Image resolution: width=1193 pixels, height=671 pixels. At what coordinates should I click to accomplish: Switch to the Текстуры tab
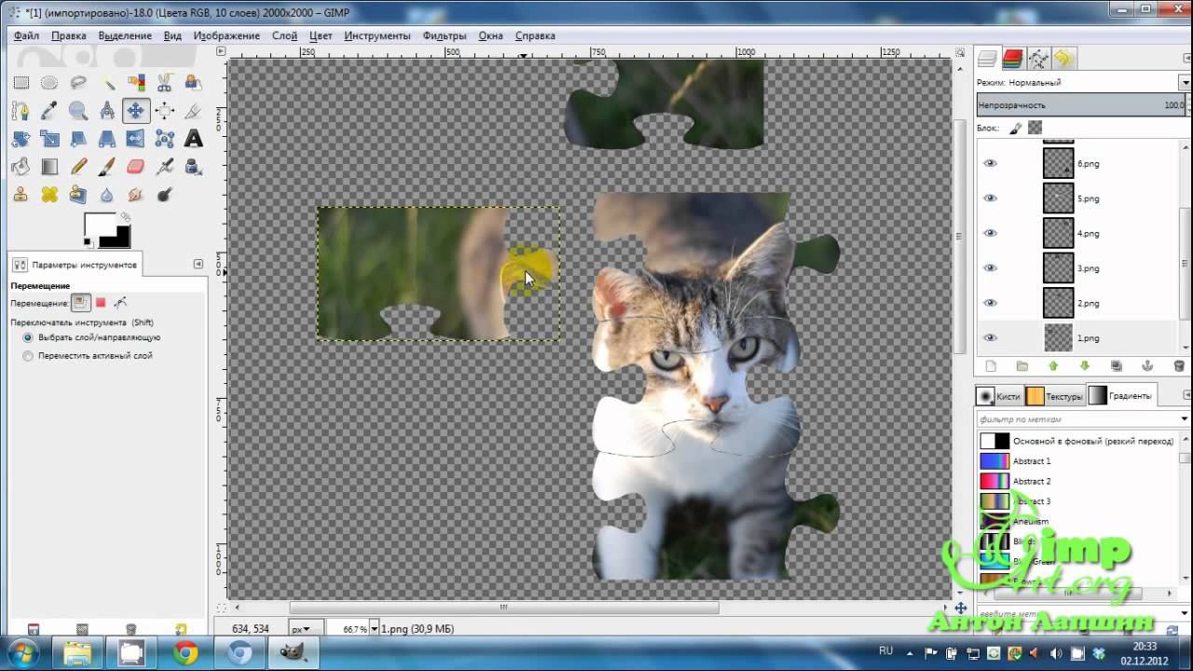pos(1055,396)
